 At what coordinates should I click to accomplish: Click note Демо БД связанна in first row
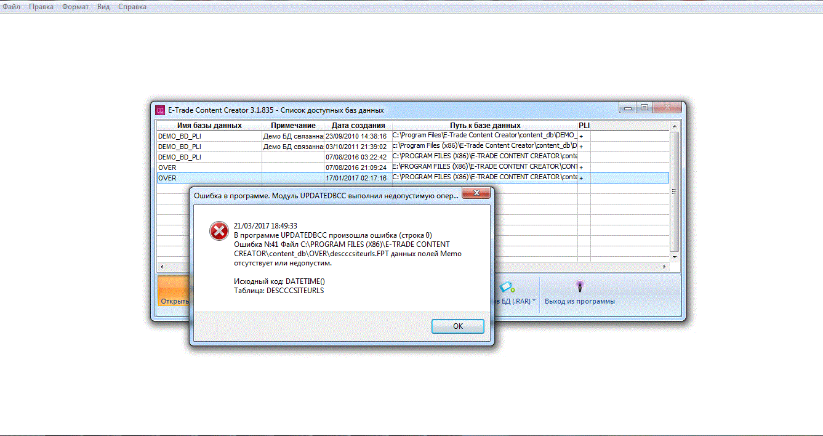coord(293,136)
